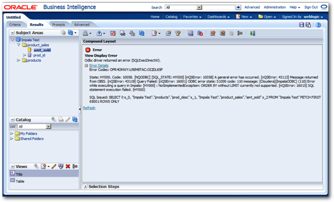This screenshot has height=202, width=334.
Task: Click the Refresh icon in Subject Areas header
Action: 70,33
